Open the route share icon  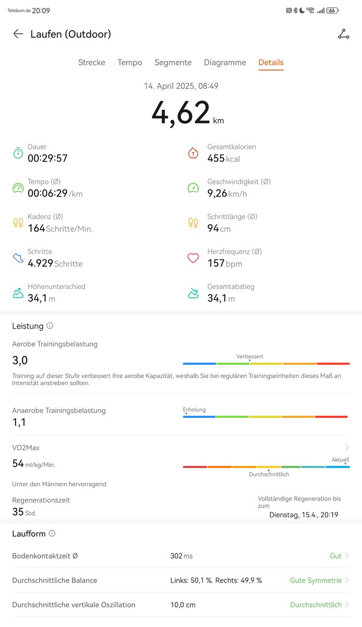pos(343,34)
